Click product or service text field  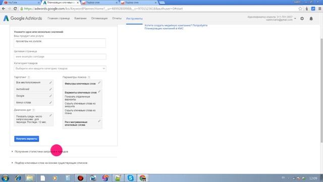coord(60,43)
